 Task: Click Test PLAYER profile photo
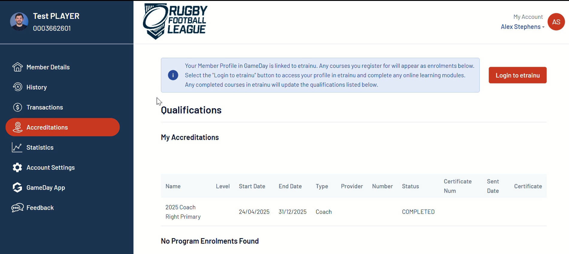tap(19, 22)
